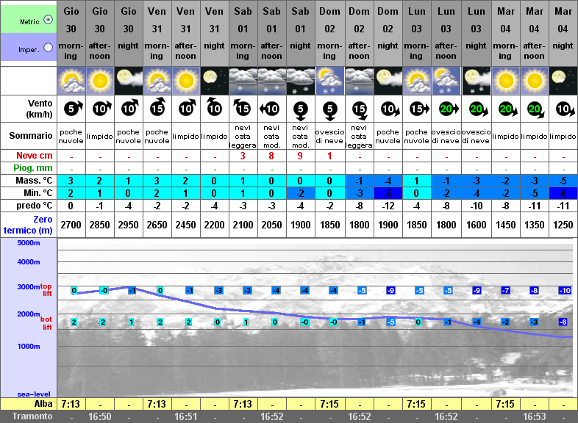The image size is (578, 423).
Task: Click sunset time 16:53
Action: [x=534, y=416]
